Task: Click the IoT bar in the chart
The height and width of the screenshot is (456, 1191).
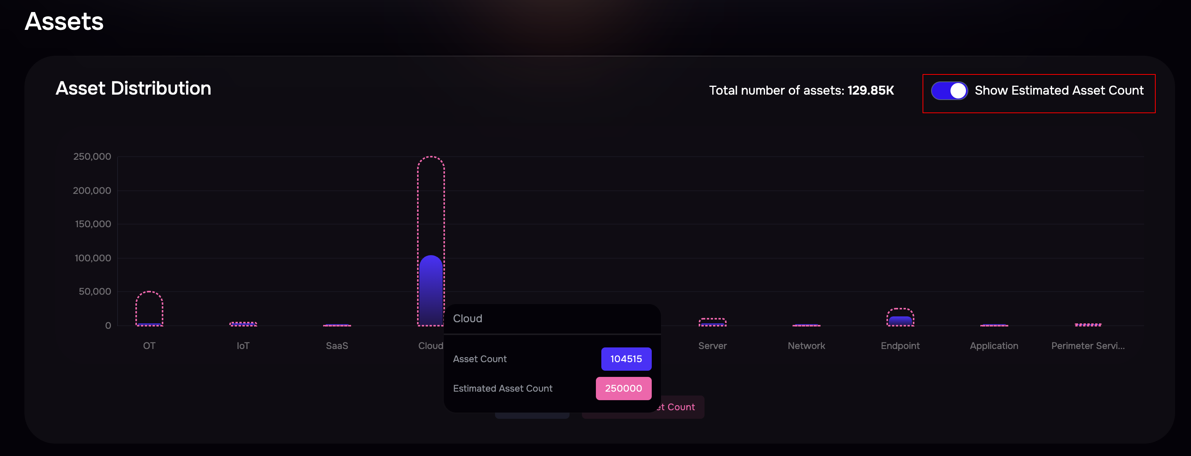Action: pyautogui.click(x=243, y=324)
